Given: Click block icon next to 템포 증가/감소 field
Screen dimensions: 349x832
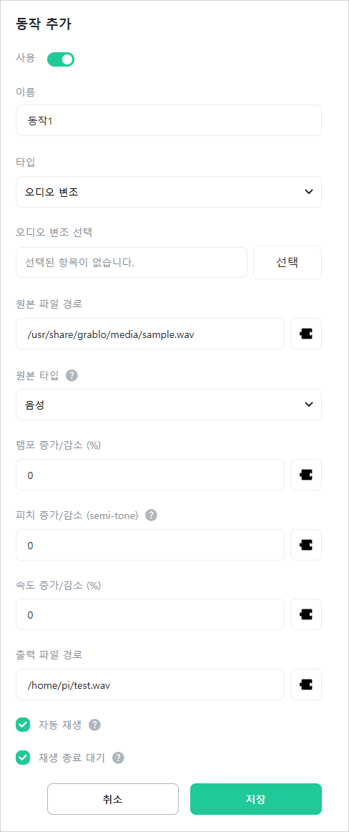Looking at the screenshot, I should (x=306, y=475).
